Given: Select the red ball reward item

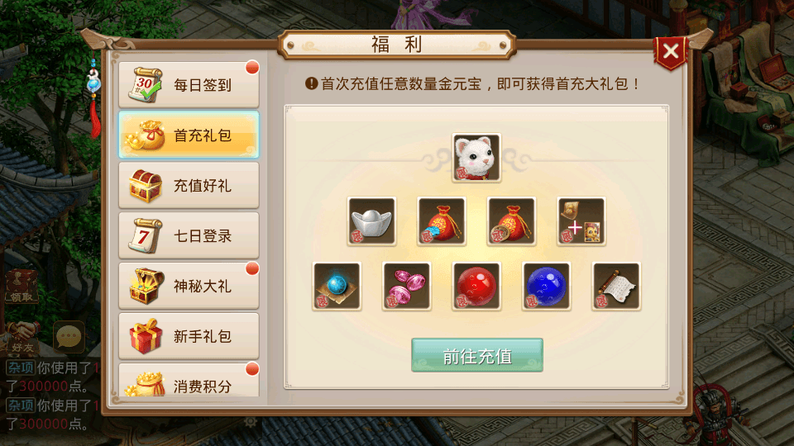Looking at the screenshot, I should [x=476, y=287].
